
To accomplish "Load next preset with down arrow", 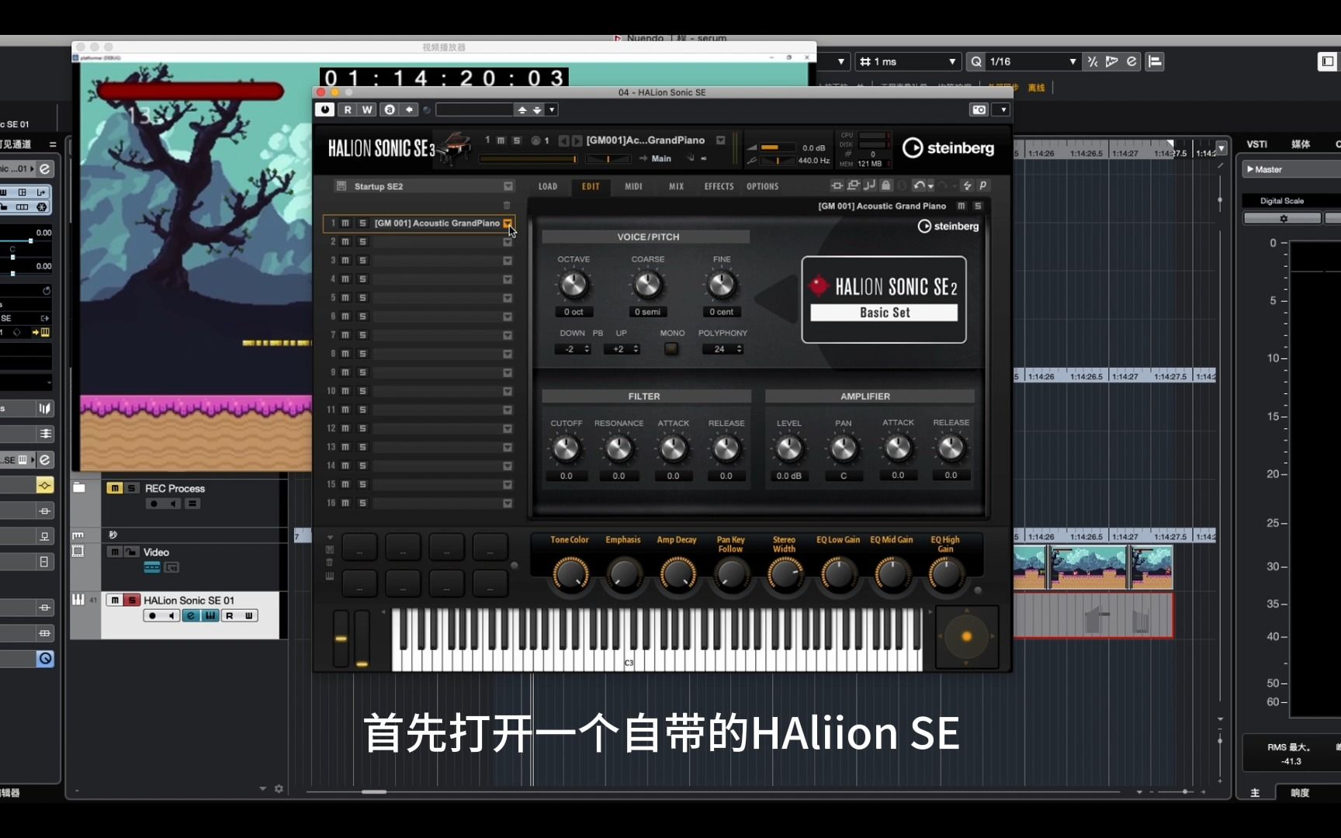I will [536, 110].
